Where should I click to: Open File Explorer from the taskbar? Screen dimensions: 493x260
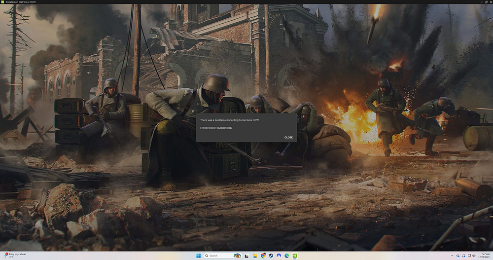[x=255, y=256]
